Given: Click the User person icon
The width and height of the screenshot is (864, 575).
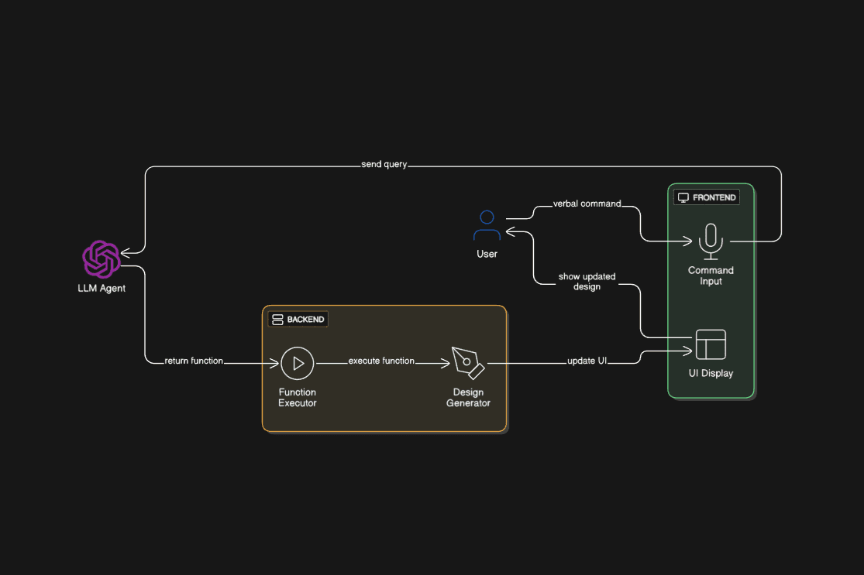Looking at the screenshot, I should click(x=487, y=224).
